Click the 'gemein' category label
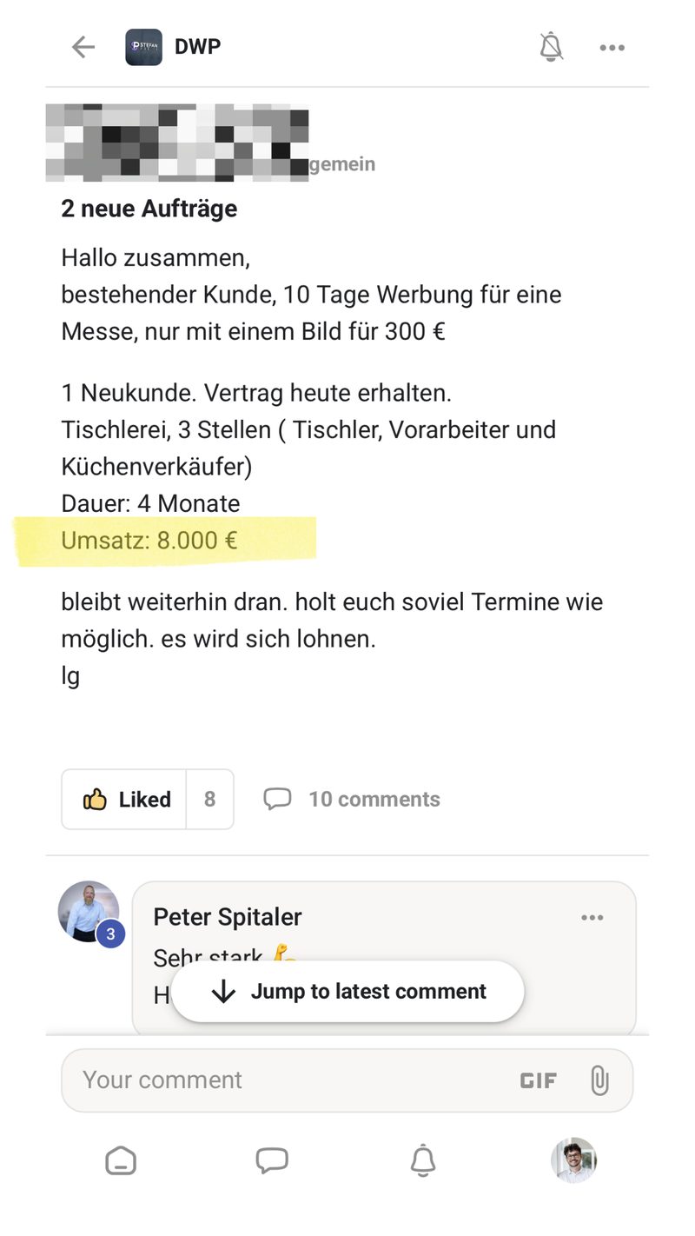Screen dimensions: 695x1236 click(342, 163)
